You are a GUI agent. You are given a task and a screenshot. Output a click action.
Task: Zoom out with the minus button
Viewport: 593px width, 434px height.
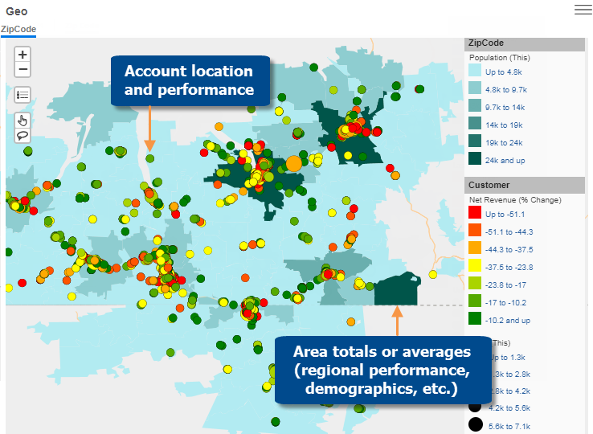point(22,70)
